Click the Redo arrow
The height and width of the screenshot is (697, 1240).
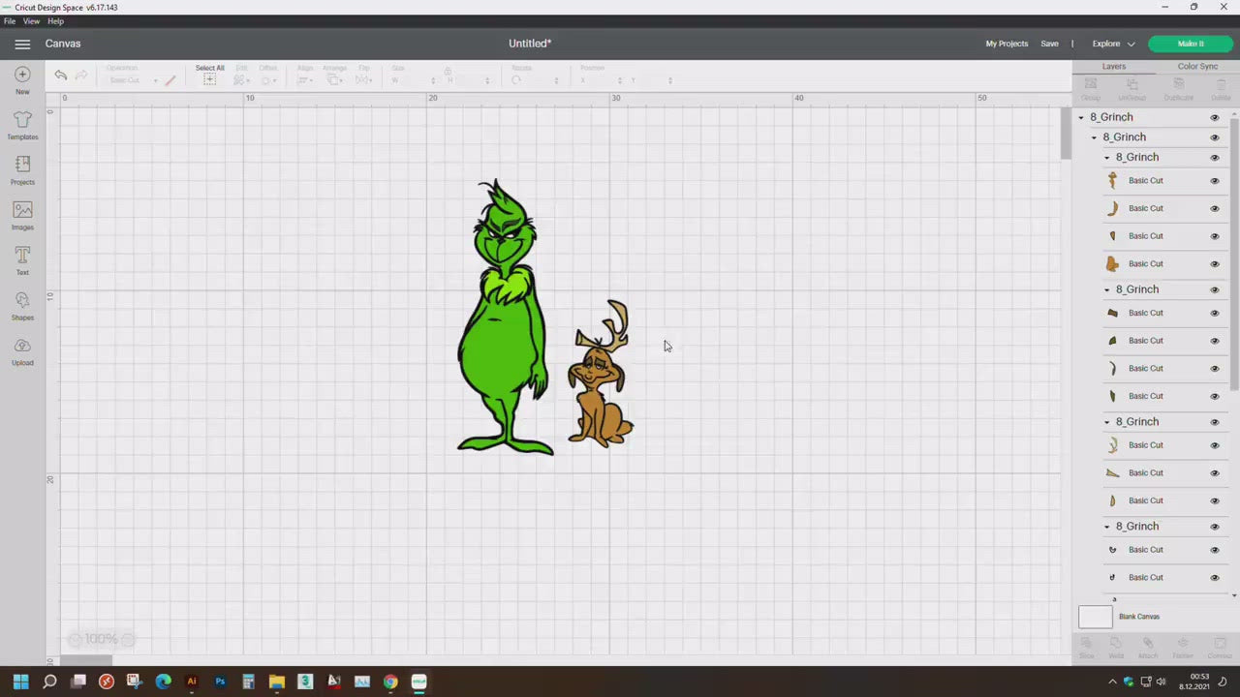81,75
